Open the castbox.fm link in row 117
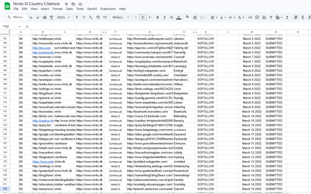The height and width of the screenshot is (194, 311). [x=43, y=121]
